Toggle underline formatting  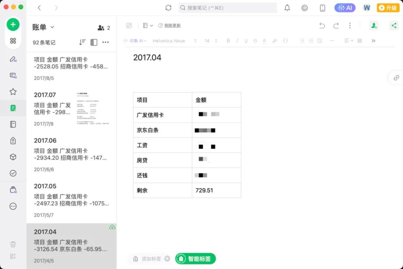click(246, 41)
